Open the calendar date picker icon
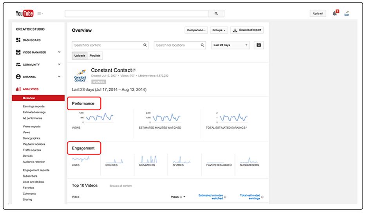 [259, 45]
